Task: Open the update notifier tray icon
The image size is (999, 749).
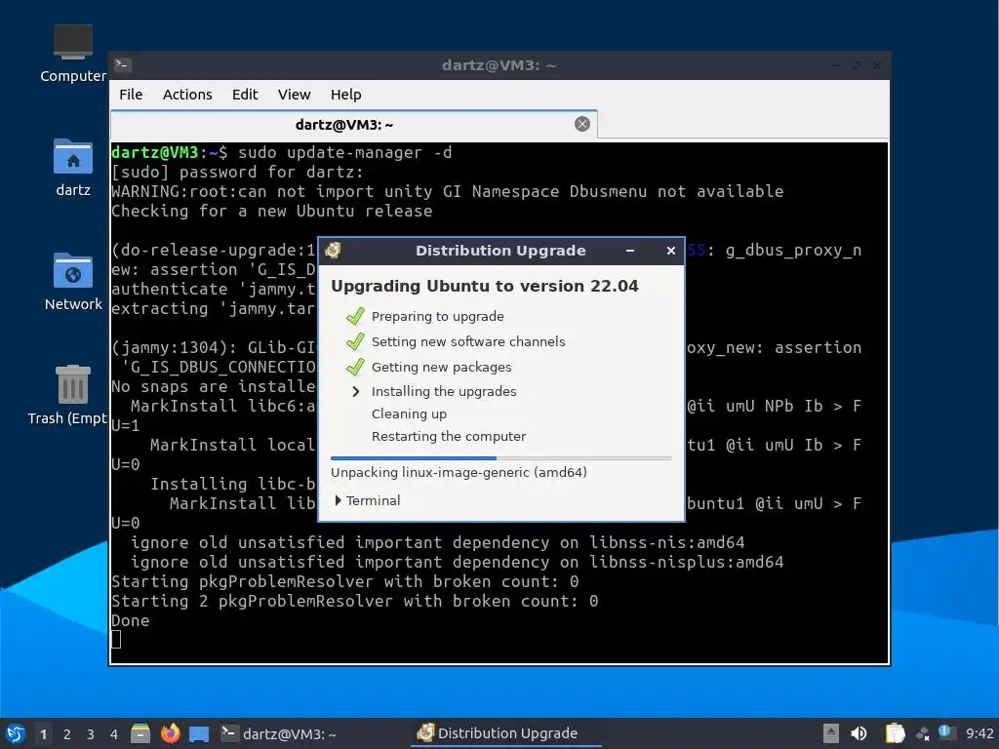Action: [945, 732]
